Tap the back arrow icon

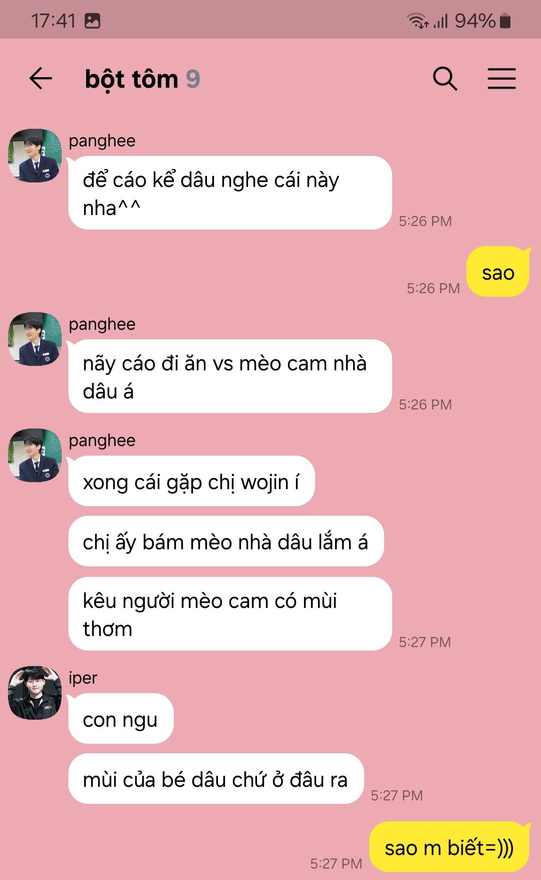[41, 79]
